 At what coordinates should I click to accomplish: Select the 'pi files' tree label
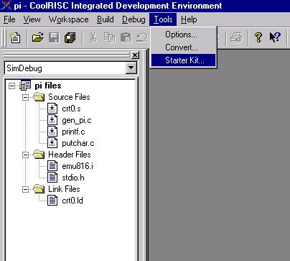coord(48,86)
